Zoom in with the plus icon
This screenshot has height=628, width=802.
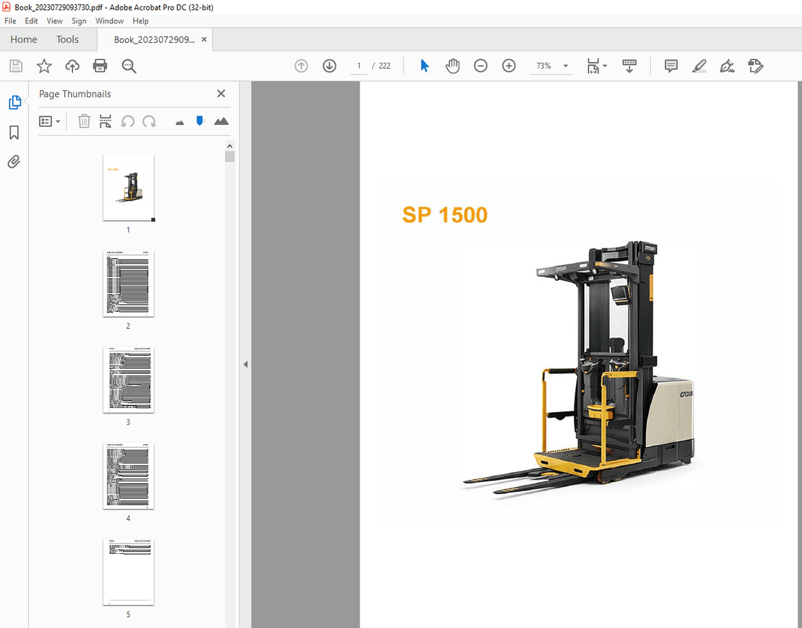pyautogui.click(x=509, y=65)
